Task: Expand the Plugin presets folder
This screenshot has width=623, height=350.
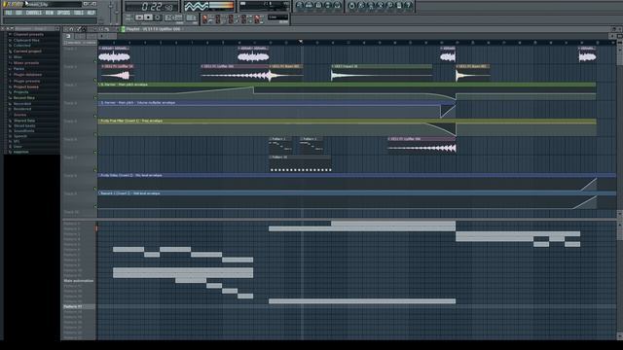Action: click(26, 81)
